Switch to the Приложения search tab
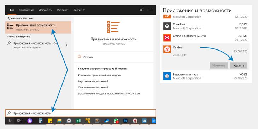Screen dimensions: 258x129 (27, 10)
